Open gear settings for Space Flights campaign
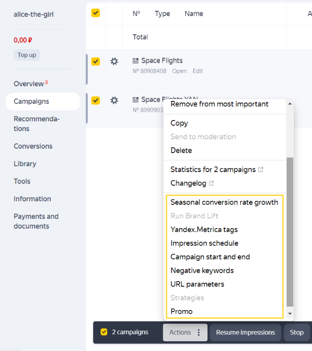The height and width of the screenshot is (351, 312). coord(114,61)
